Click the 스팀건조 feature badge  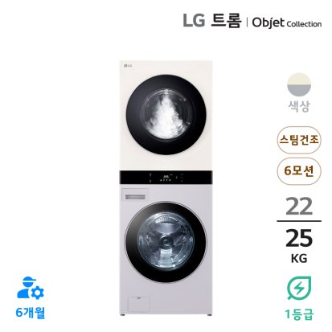click(299, 140)
